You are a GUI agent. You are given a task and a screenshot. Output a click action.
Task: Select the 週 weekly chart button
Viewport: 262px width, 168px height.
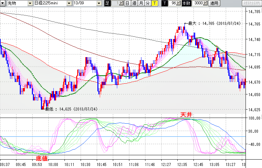point(134,3)
